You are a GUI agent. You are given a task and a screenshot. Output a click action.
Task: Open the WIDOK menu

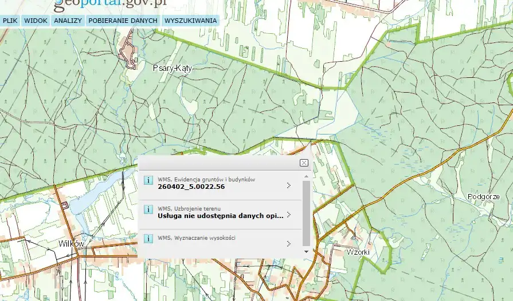coord(36,21)
